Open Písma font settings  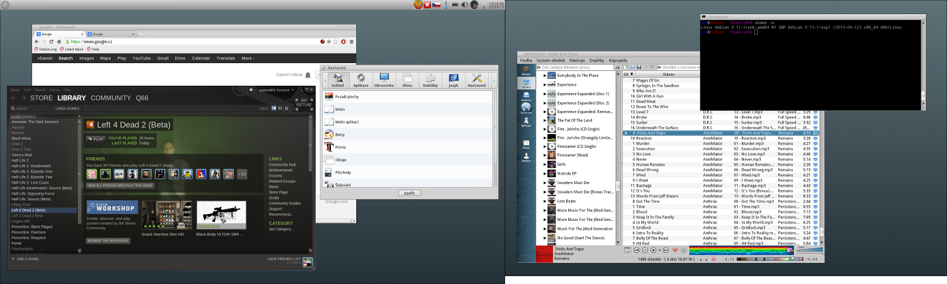coord(408,147)
